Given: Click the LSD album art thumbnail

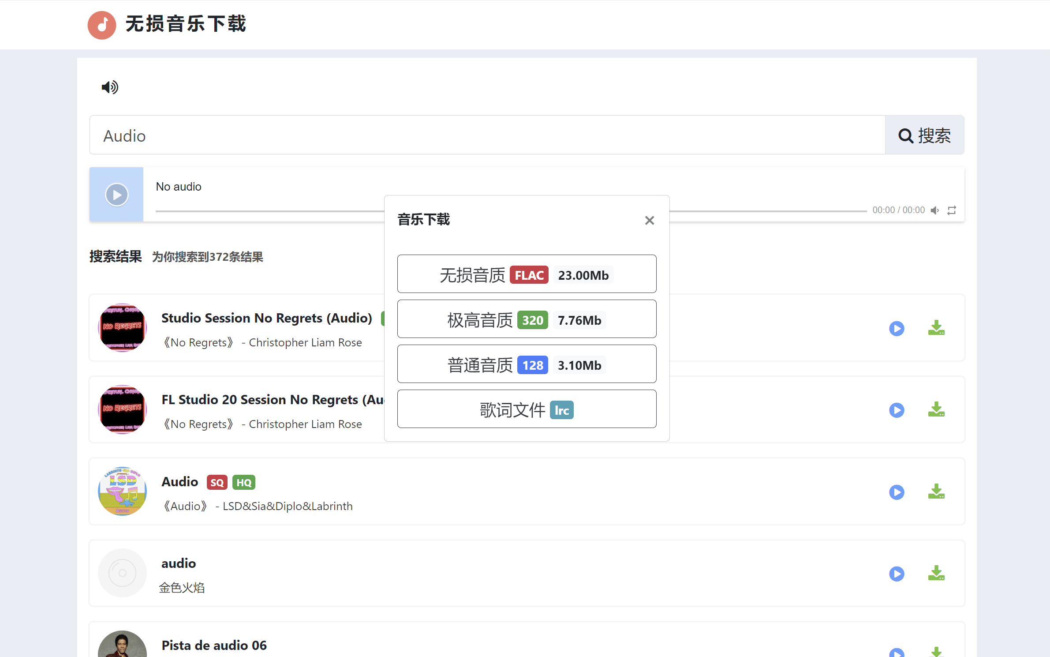Looking at the screenshot, I should pos(122,492).
